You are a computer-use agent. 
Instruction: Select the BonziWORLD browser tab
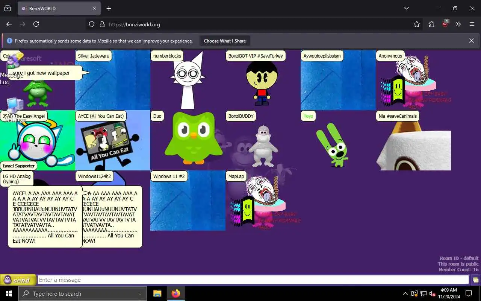(59, 8)
